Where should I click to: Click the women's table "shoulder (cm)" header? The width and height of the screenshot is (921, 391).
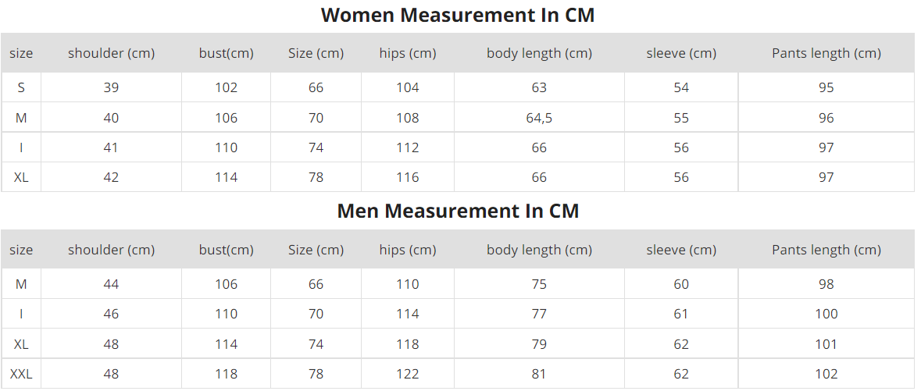111,53
